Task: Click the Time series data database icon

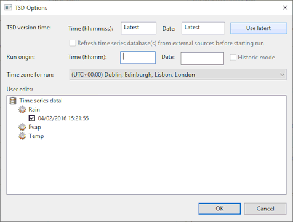Action: point(13,101)
